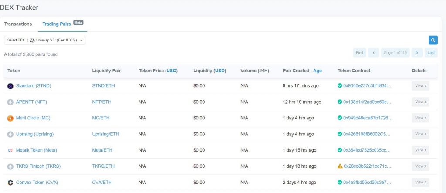Click '9 hrs 17 mins ago' age cell
The image size is (446, 193).
point(301,85)
